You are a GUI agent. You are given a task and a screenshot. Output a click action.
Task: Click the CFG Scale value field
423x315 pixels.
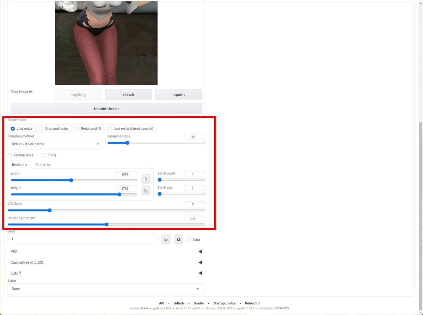tap(195, 204)
